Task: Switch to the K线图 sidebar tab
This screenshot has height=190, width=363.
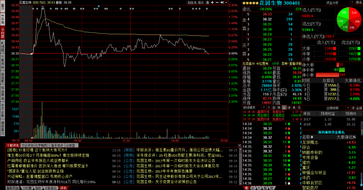Action: click(3, 46)
